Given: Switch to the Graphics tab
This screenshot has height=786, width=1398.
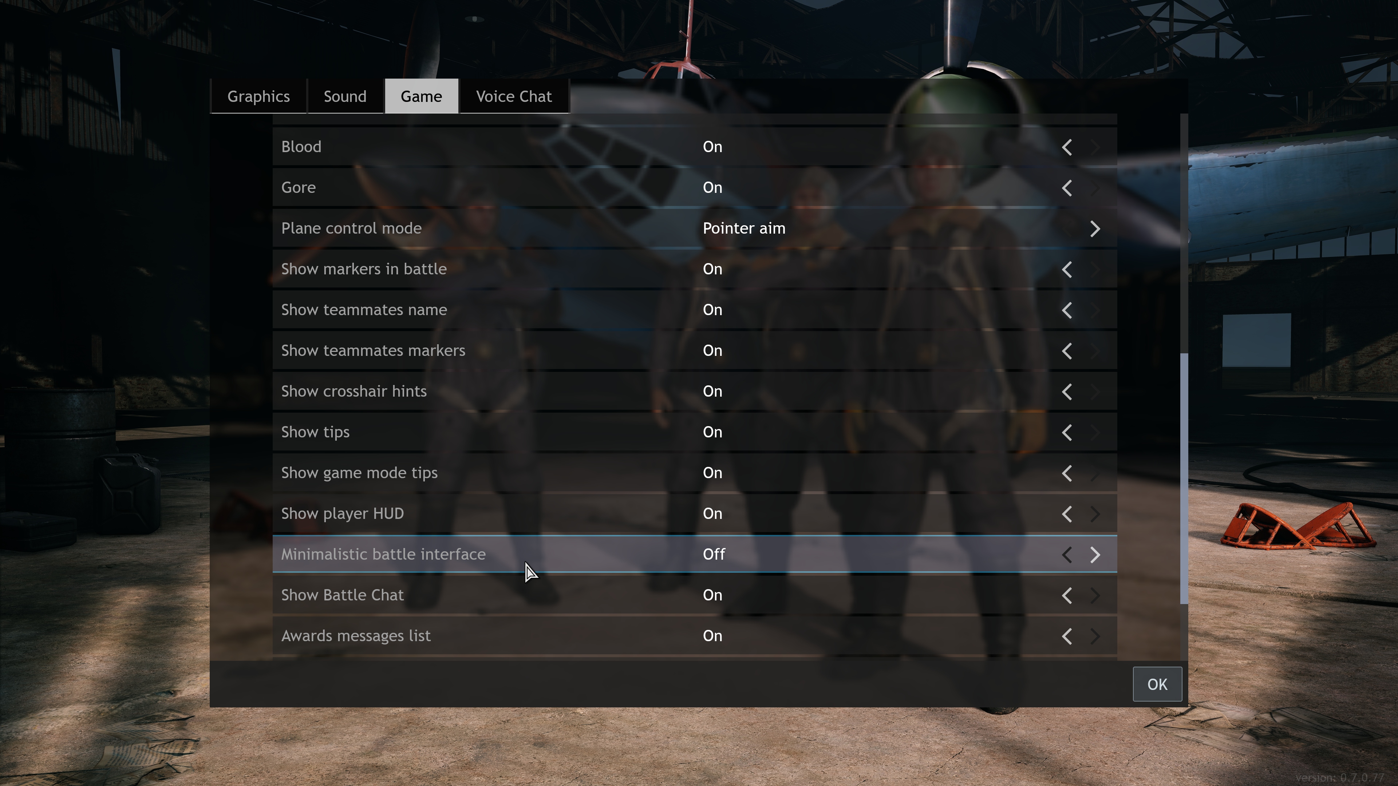Looking at the screenshot, I should (258, 96).
